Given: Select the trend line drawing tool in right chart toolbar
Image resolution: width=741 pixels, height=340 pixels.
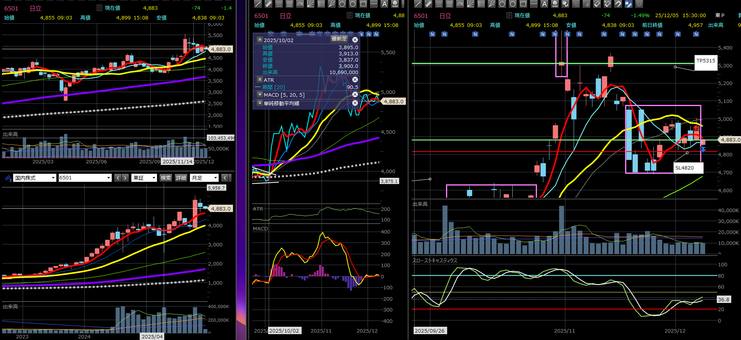Looking at the screenshot, I should pyautogui.click(x=418, y=4).
